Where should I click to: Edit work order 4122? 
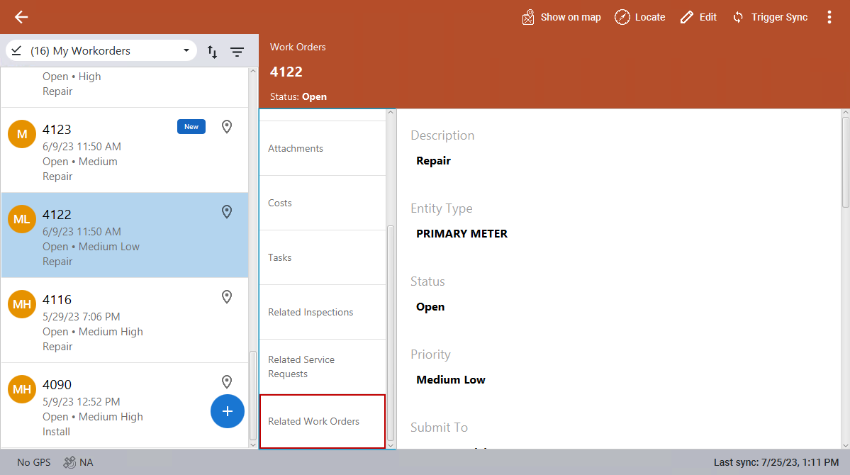tap(699, 17)
